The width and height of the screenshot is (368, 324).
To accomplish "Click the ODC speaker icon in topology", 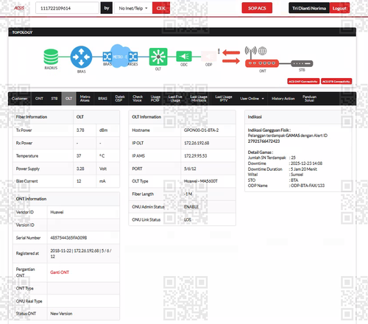I will [x=184, y=57].
